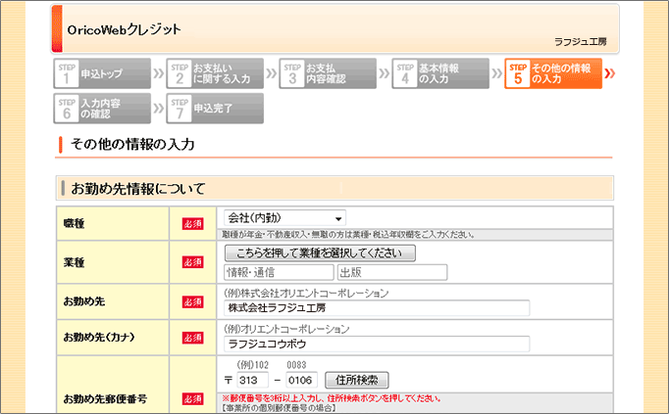Image resolution: width=669 pixels, height=414 pixels.
Task: Click the 必須 badge beside 業種
Action: [x=192, y=261]
